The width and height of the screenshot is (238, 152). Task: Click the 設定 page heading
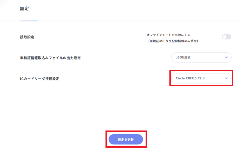pos(24,9)
